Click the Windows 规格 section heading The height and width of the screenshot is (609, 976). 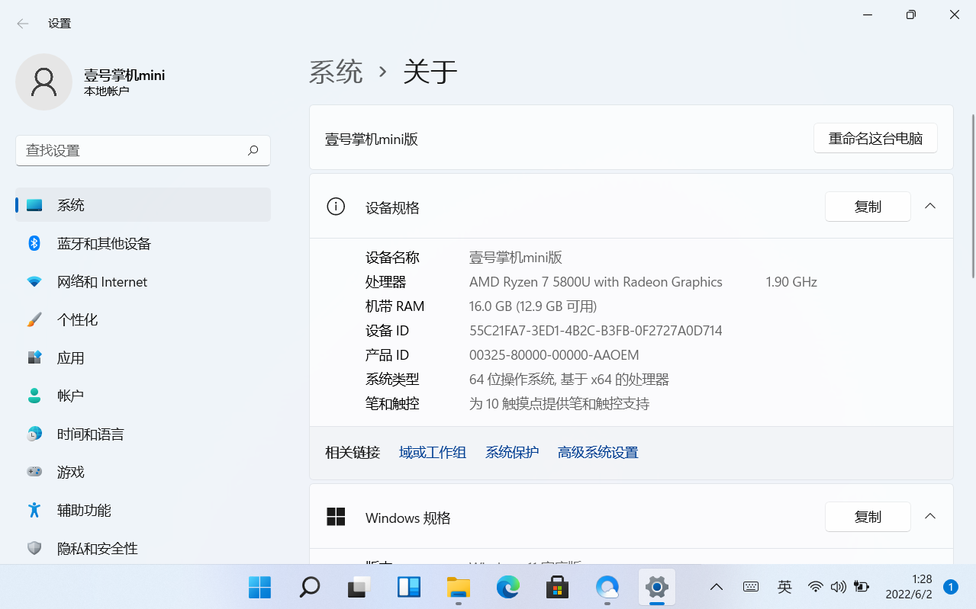[x=408, y=518]
